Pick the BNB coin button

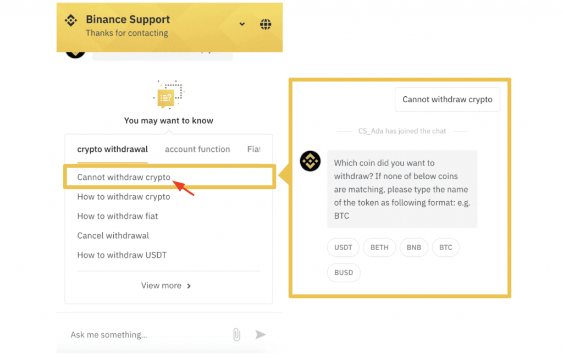tap(413, 247)
